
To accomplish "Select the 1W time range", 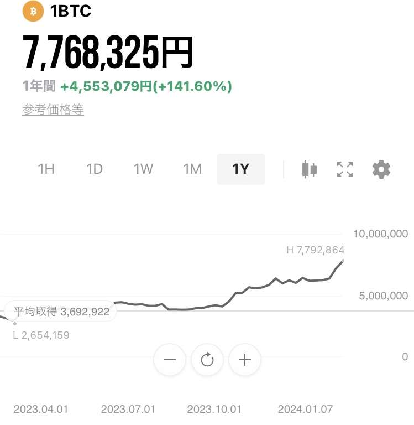I will pos(143,169).
